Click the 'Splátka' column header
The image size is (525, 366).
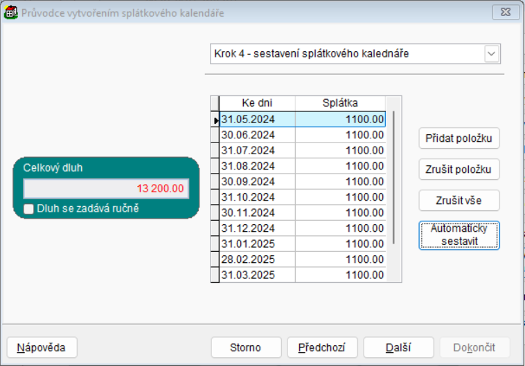(340, 102)
